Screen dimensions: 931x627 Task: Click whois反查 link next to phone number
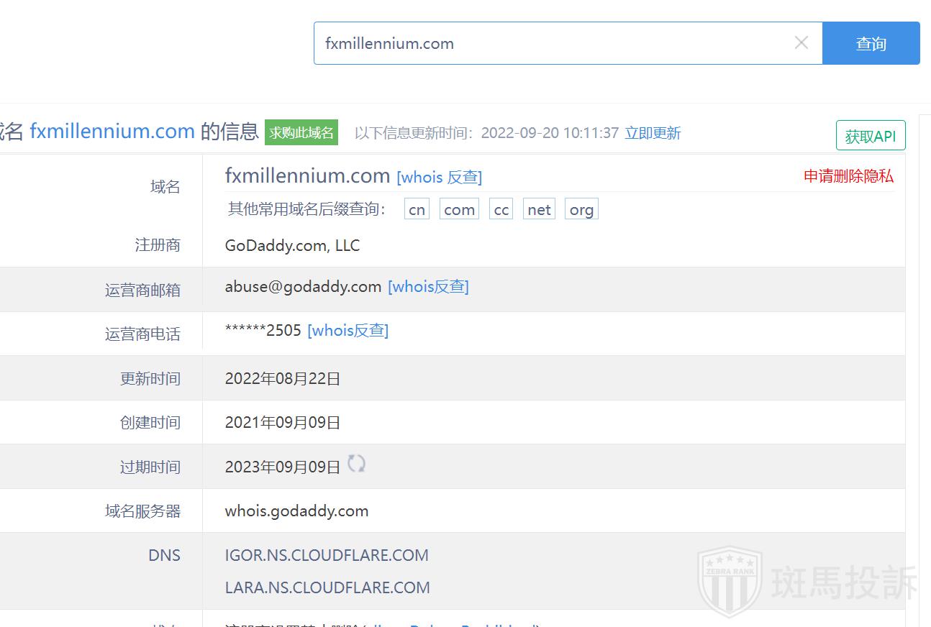click(x=348, y=331)
